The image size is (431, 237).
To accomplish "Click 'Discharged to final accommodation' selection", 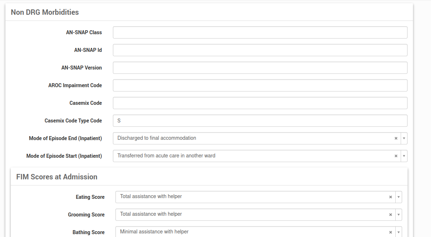I will [252, 138].
